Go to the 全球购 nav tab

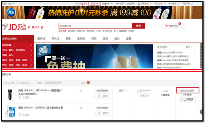(x=81, y=39)
